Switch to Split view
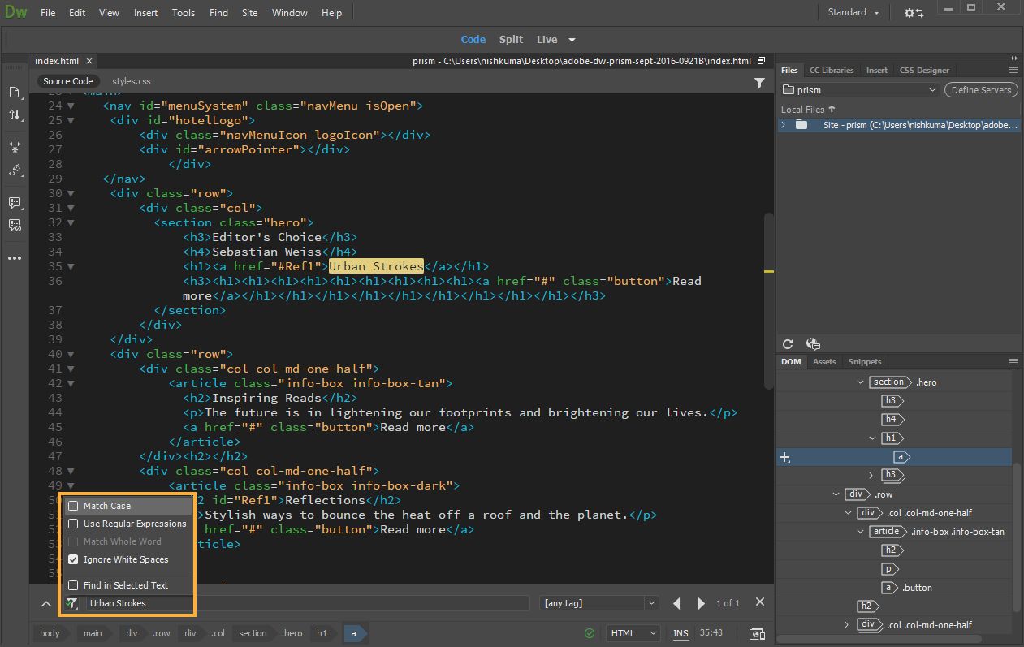This screenshot has height=647, width=1024. point(511,39)
